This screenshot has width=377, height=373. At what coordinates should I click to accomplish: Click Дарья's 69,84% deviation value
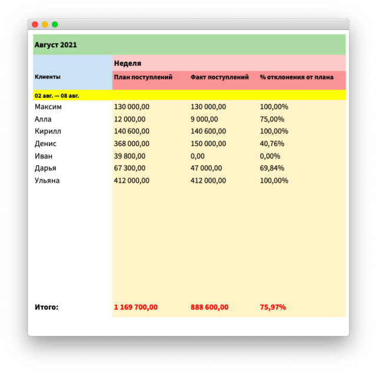coord(272,168)
